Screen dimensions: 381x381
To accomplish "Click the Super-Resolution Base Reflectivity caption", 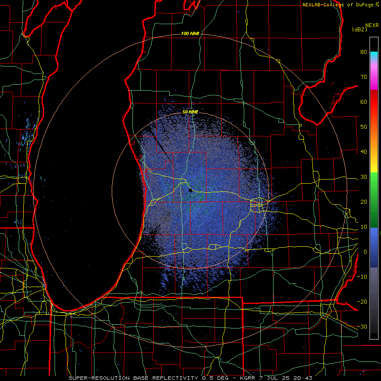I will (x=133, y=378).
